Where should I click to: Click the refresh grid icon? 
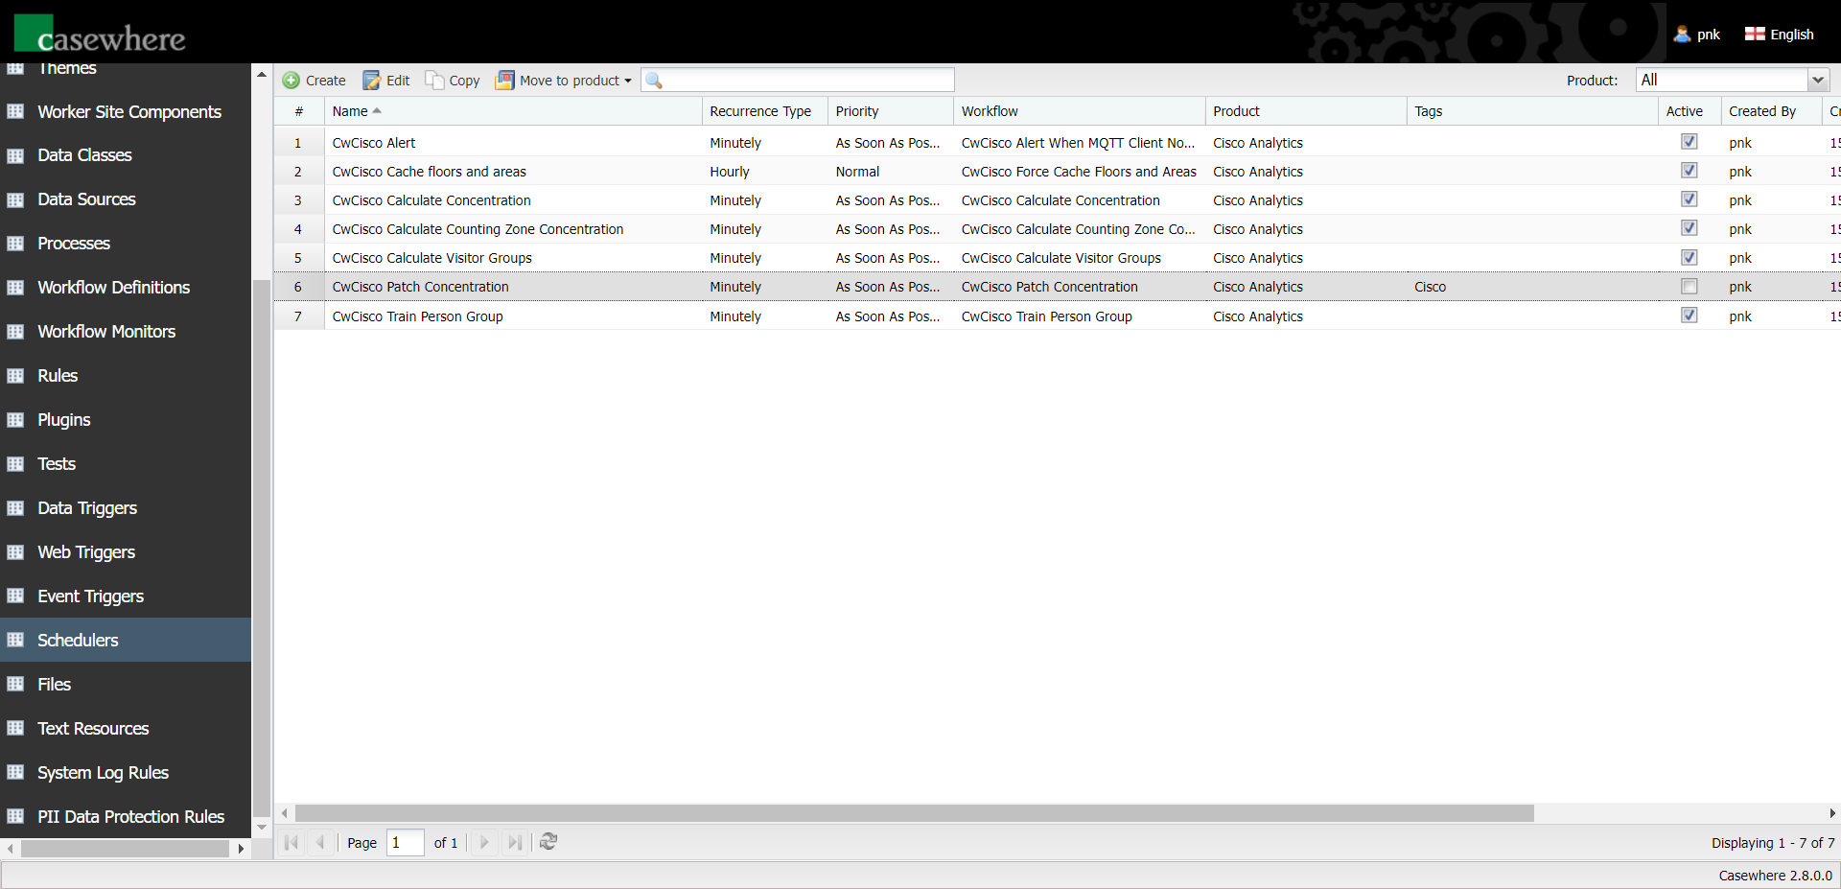pos(548,841)
